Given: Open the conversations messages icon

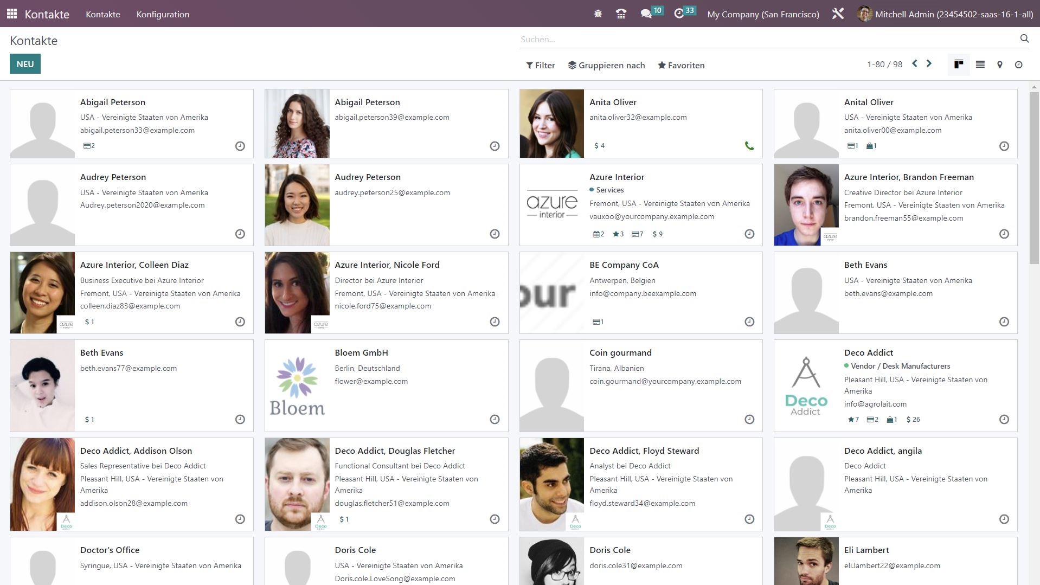Looking at the screenshot, I should click(646, 14).
